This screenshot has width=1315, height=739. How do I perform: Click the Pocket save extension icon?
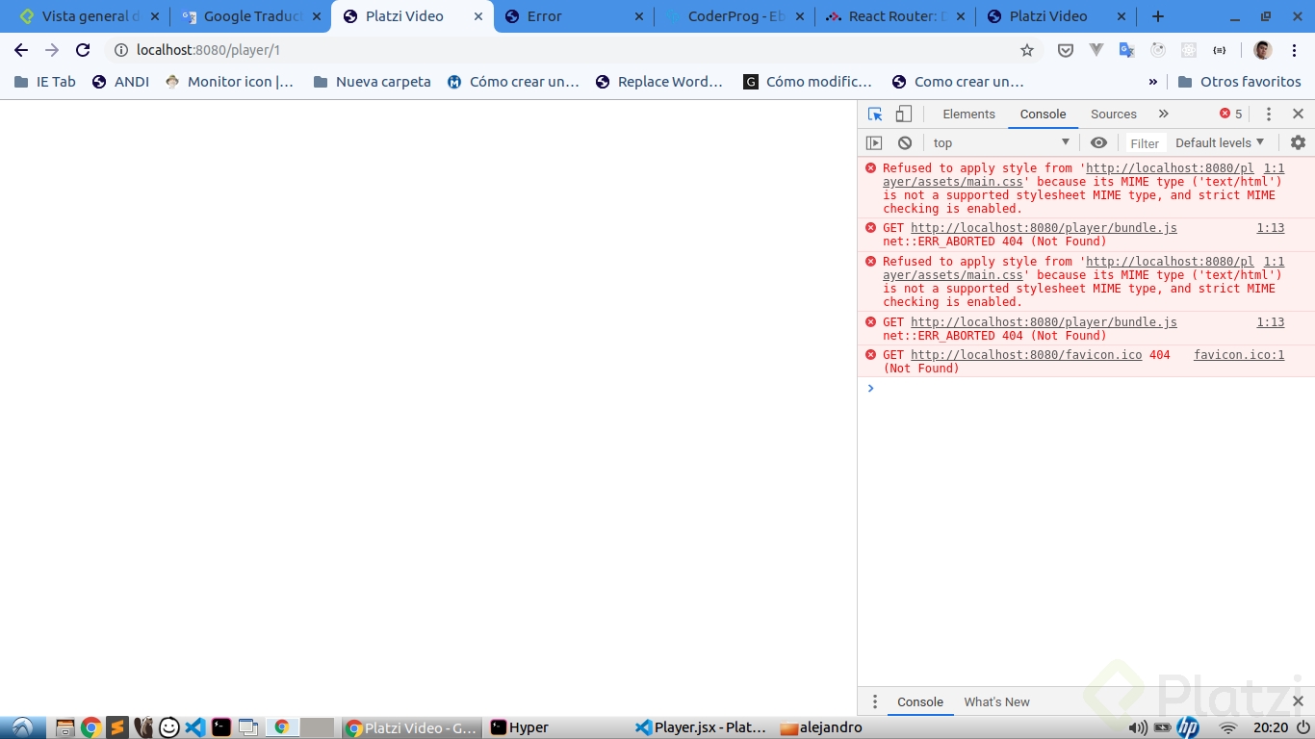1066,49
